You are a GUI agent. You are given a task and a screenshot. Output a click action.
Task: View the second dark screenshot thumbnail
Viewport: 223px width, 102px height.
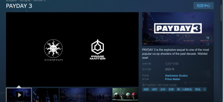point(46,95)
